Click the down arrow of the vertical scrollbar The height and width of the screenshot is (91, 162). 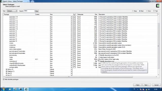[158, 75]
